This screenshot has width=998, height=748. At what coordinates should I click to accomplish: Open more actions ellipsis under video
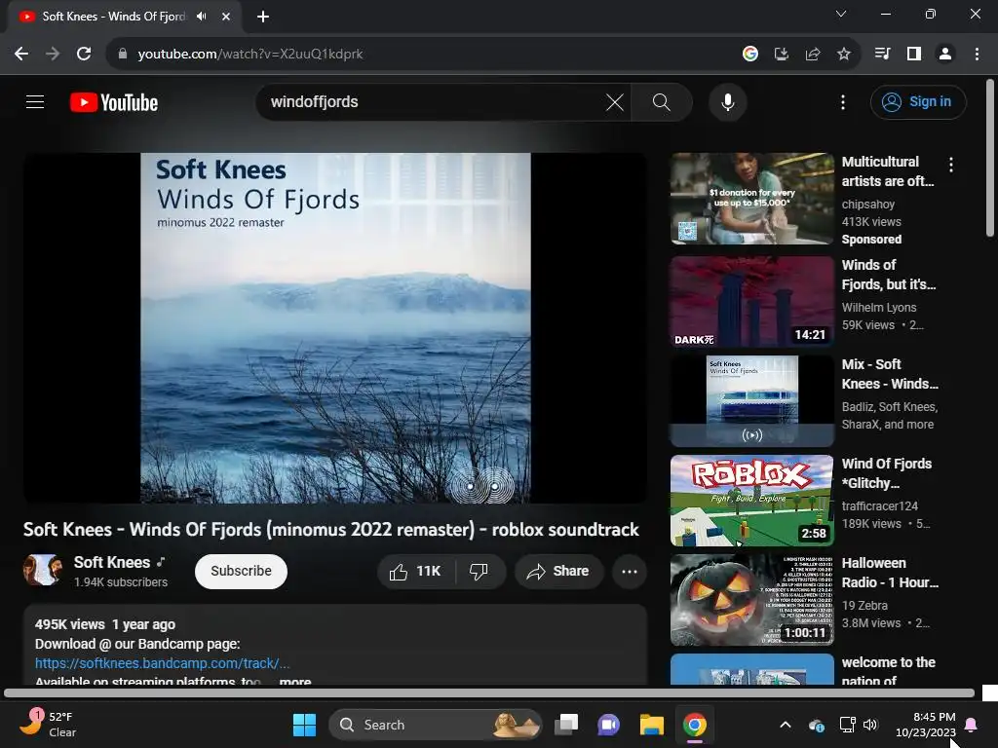[x=630, y=571]
